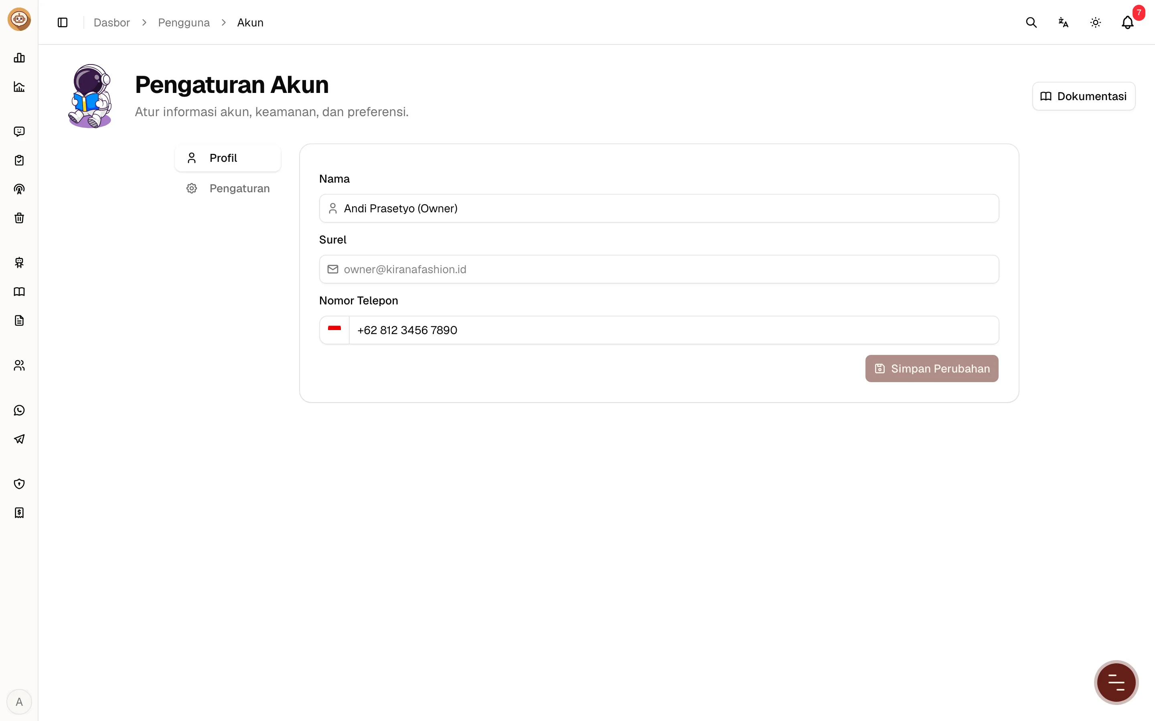Image resolution: width=1155 pixels, height=721 pixels.
Task: Click the Surel email field
Action: 659,270
